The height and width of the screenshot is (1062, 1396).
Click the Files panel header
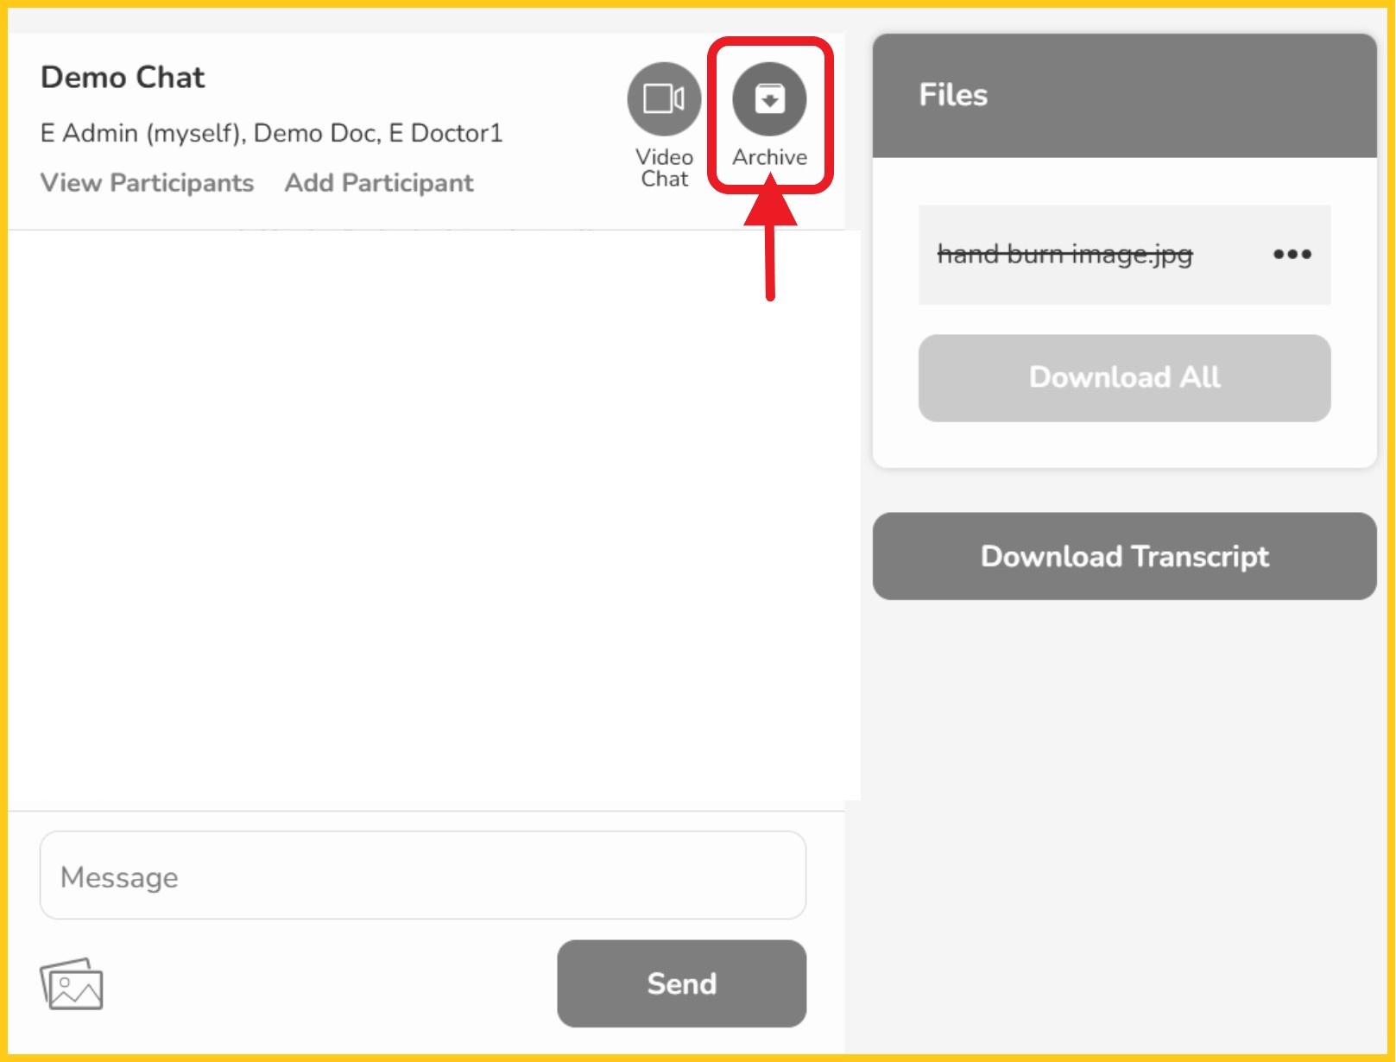[x=1124, y=96]
